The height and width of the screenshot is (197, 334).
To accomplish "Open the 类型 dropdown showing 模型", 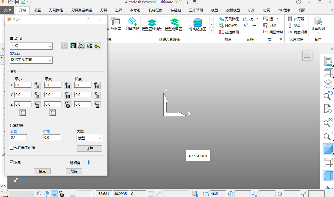I will (89, 138).
